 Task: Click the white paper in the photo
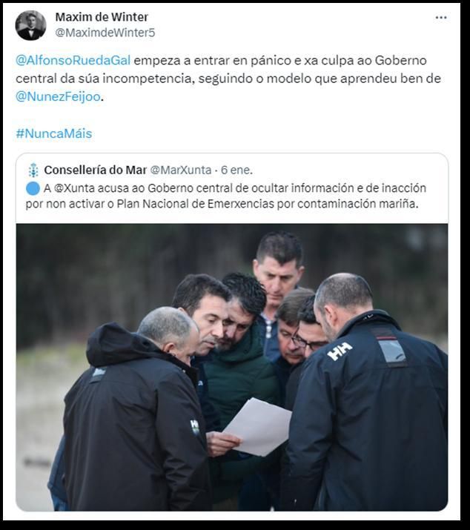click(x=257, y=427)
